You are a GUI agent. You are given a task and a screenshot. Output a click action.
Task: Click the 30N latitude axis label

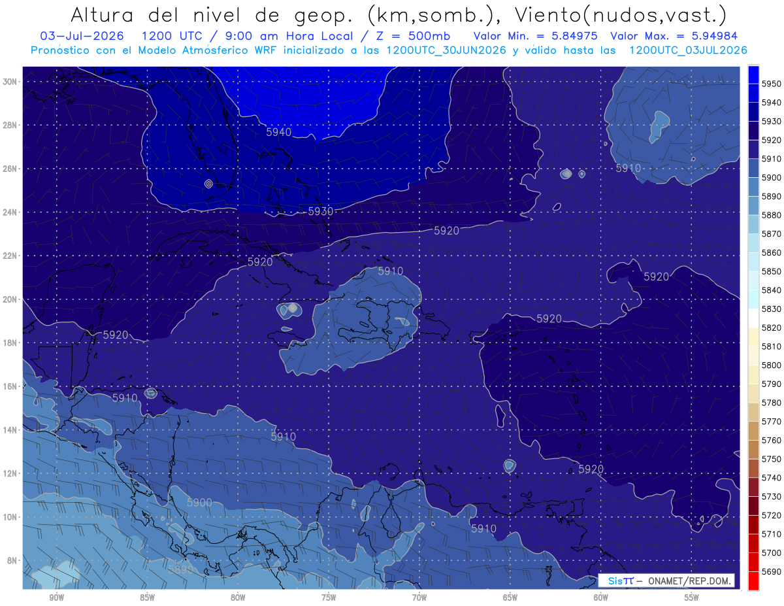click(x=10, y=82)
